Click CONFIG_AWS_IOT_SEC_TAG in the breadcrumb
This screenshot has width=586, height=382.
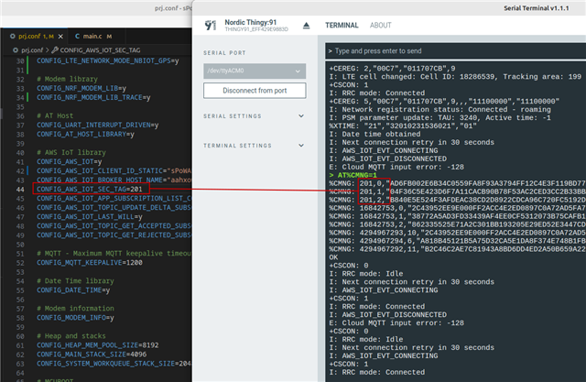tap(100, 50)
